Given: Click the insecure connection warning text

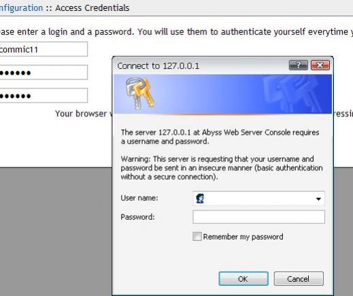Looking at the screenshot, I should tap(222, 168).
